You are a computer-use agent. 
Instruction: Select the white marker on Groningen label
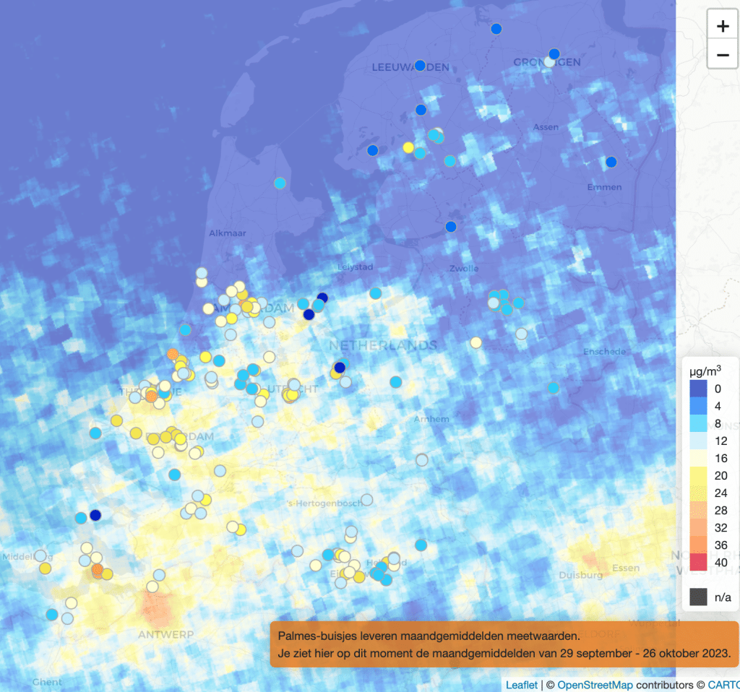pyautogui.click(x=549, y=62)
